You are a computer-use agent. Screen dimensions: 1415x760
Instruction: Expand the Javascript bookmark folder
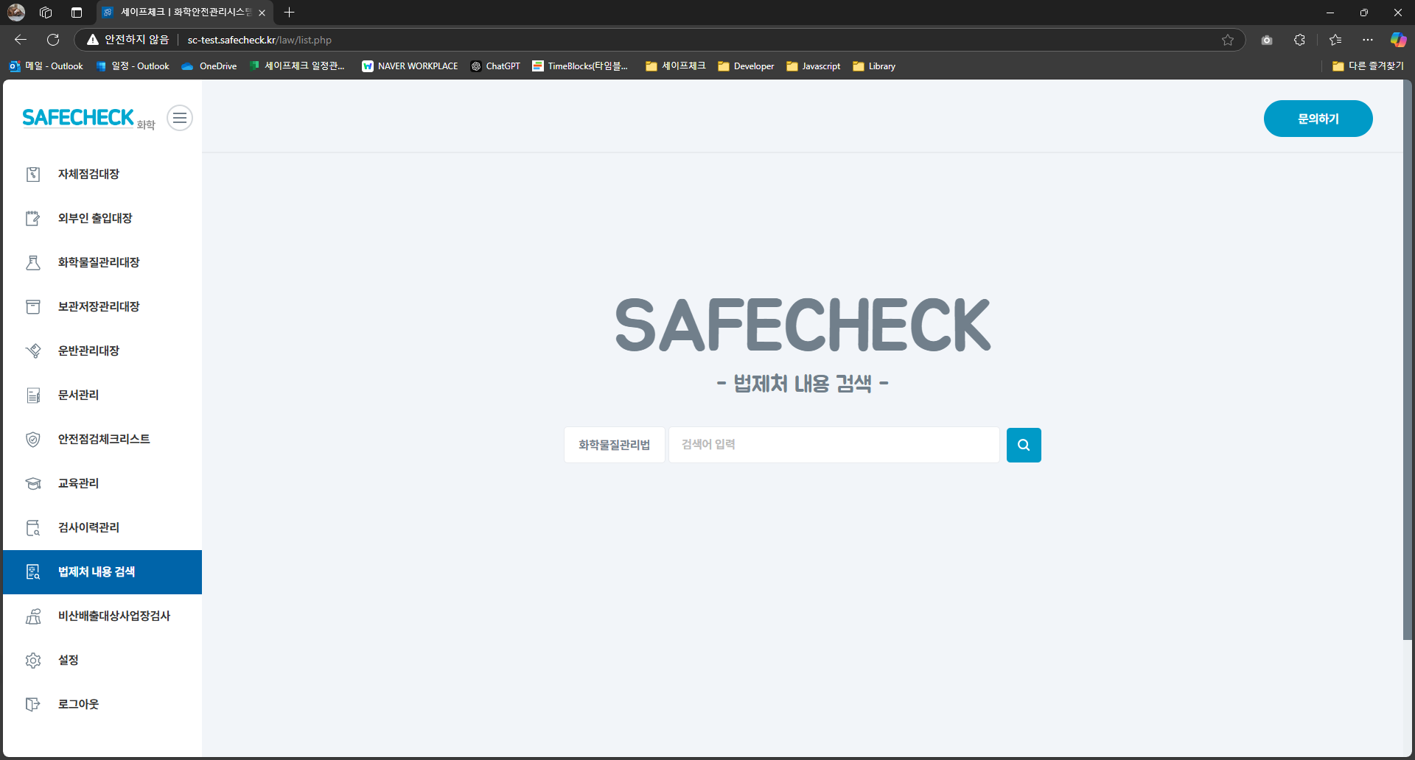pos(814,66)
